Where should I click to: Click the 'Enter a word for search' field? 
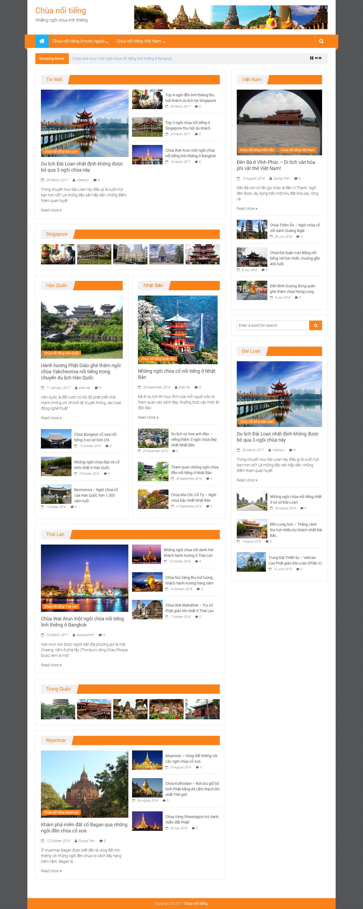point(273,325)
